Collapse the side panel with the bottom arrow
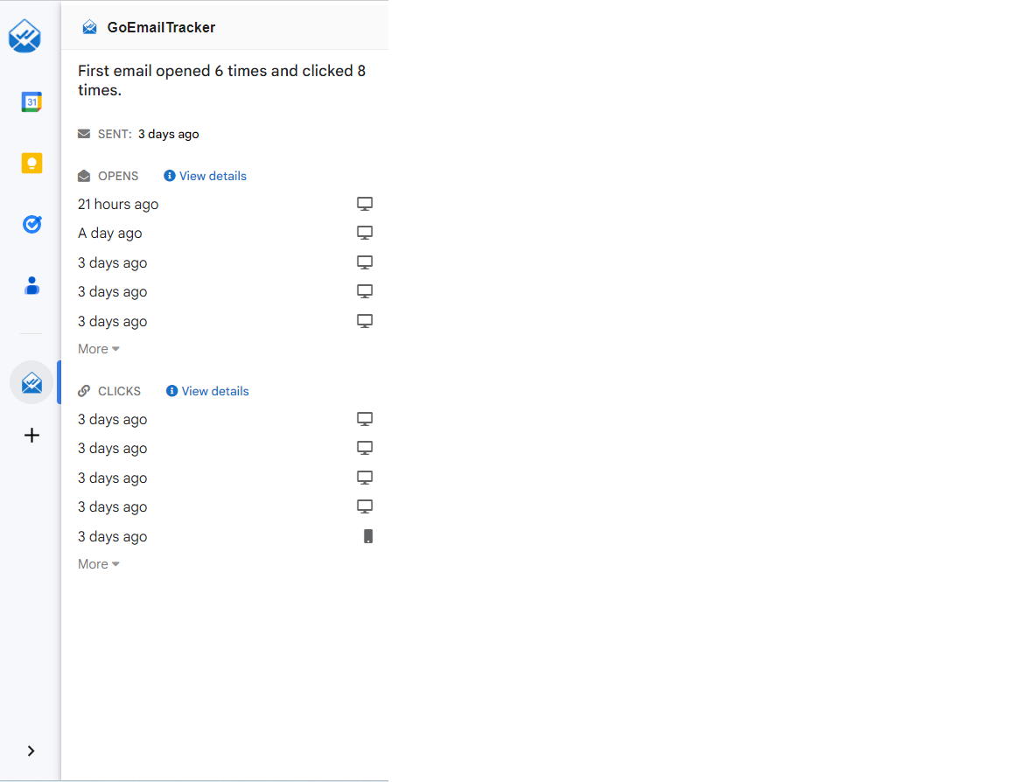Screen dimensions: 1015x782 [x=31, y=751]
